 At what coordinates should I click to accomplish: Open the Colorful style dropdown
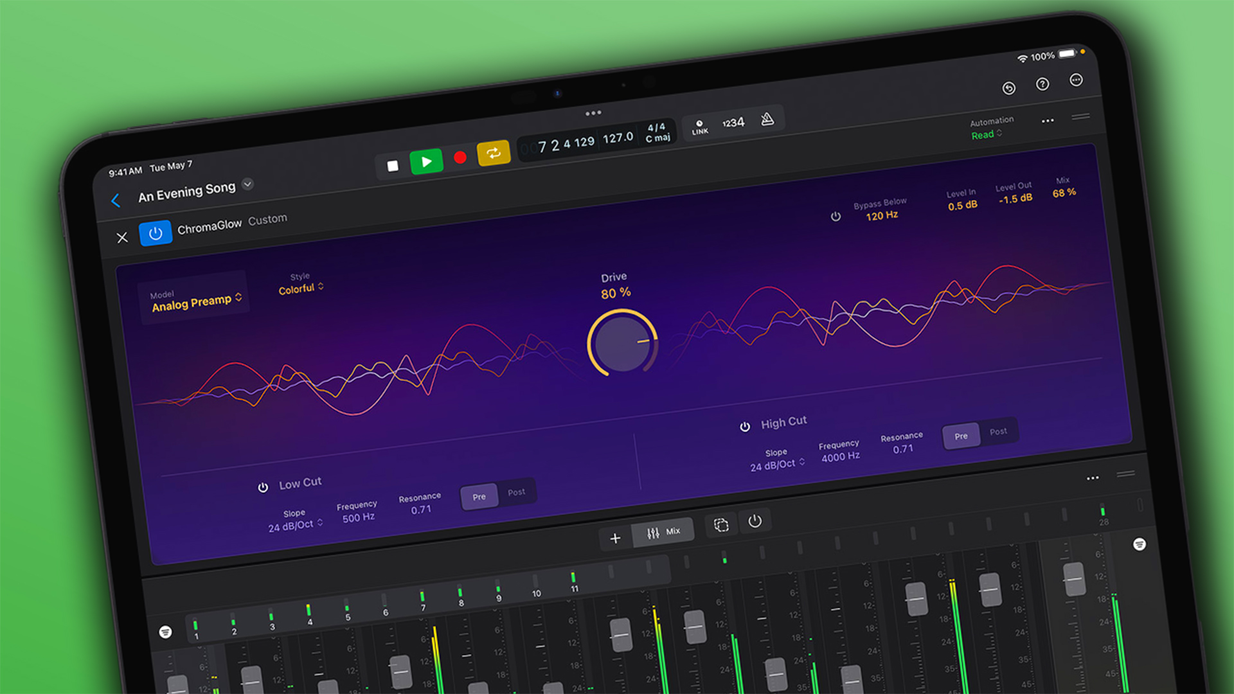point(301,289)
